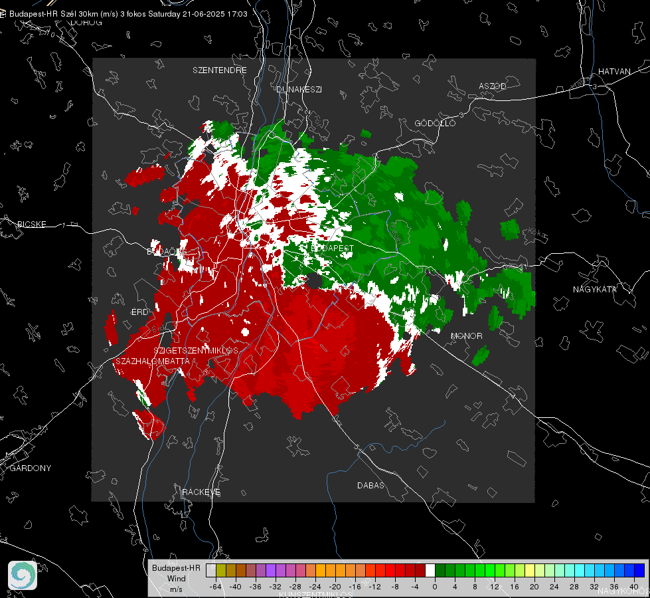Click the GÁRDONY town label
The image size is (650, 598).
pyautogui.click(x=31, y=468)
